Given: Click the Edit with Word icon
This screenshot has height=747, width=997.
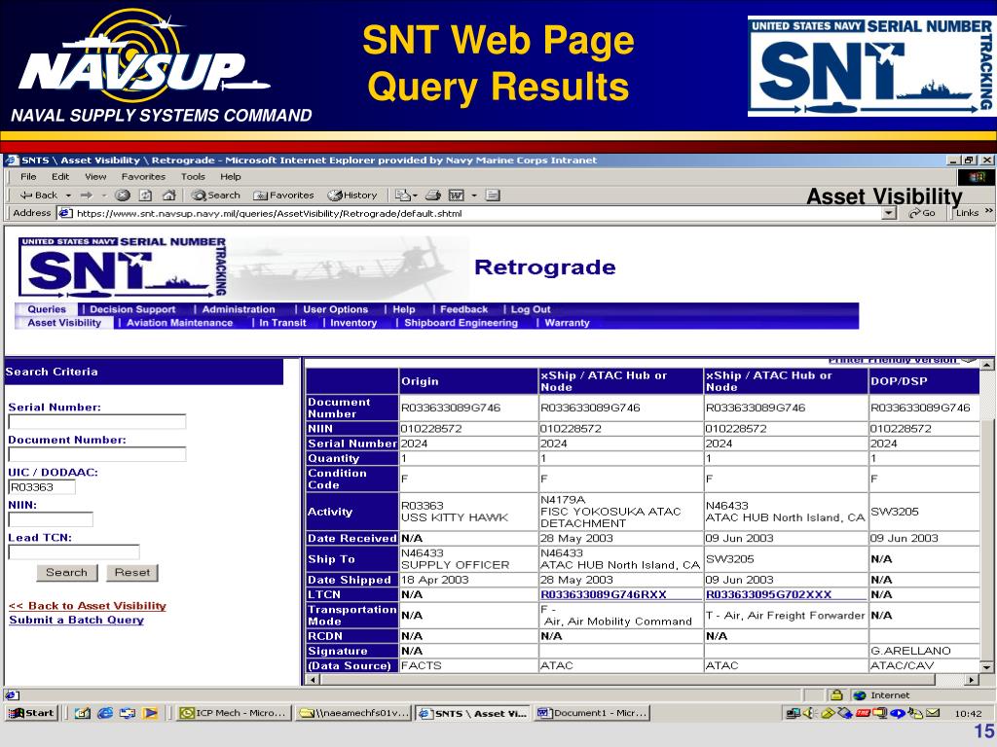Looking at the screenshot, I should (456, 195).
